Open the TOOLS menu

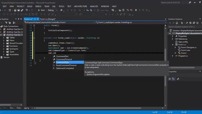tap(62, 6)
